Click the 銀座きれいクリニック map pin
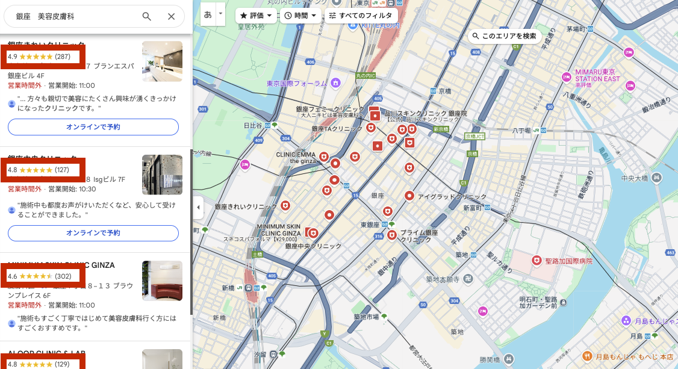This screenshot has height=369, width=678. [285, 205]
